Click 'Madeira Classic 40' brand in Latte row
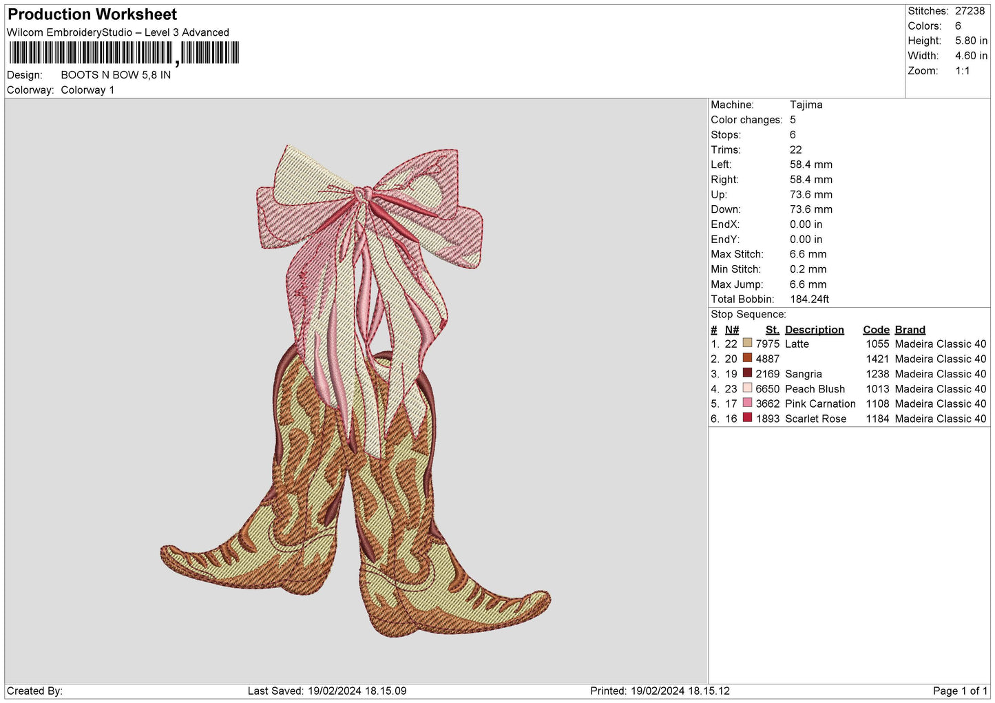This screenshot has height=703, width=995. tap(940, 344)
